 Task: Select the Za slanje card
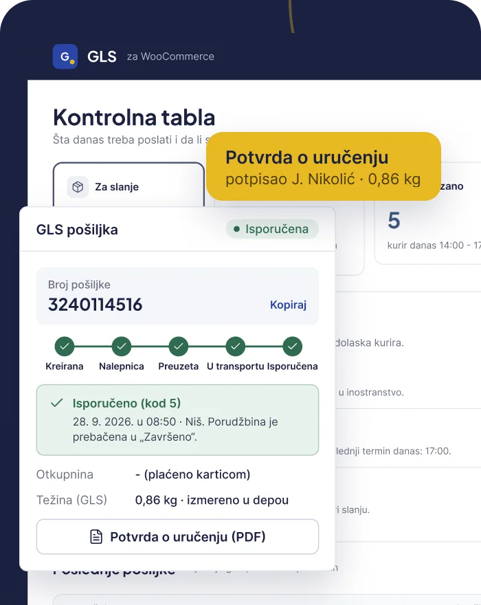(128, 185)
